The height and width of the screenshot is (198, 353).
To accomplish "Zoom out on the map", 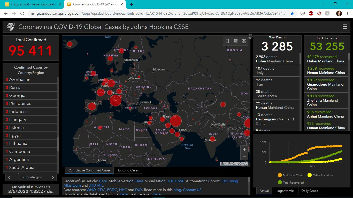I will (244, 156).
